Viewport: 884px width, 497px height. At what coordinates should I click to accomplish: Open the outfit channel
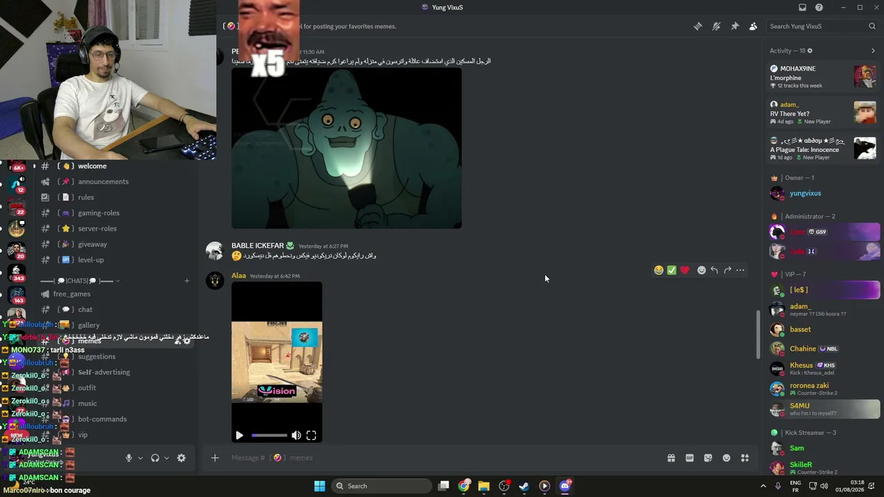point(115,388)
